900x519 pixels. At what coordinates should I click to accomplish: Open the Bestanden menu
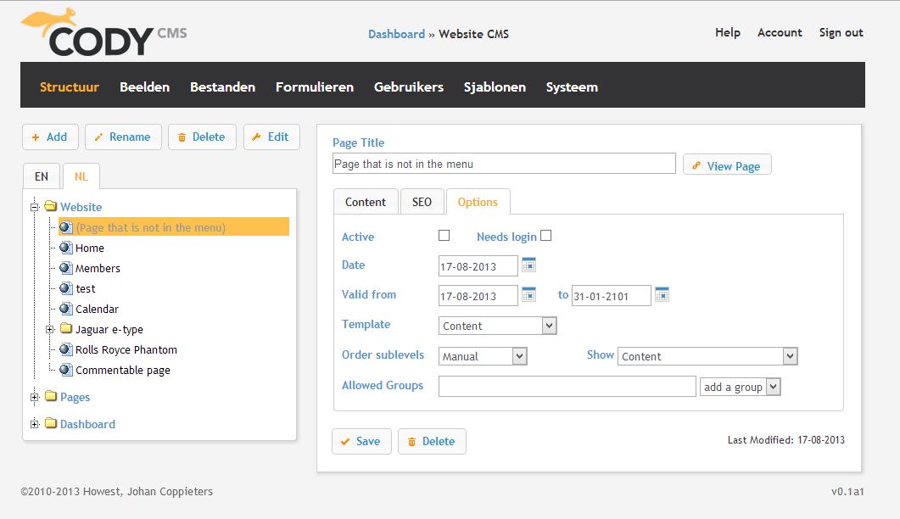223,86
